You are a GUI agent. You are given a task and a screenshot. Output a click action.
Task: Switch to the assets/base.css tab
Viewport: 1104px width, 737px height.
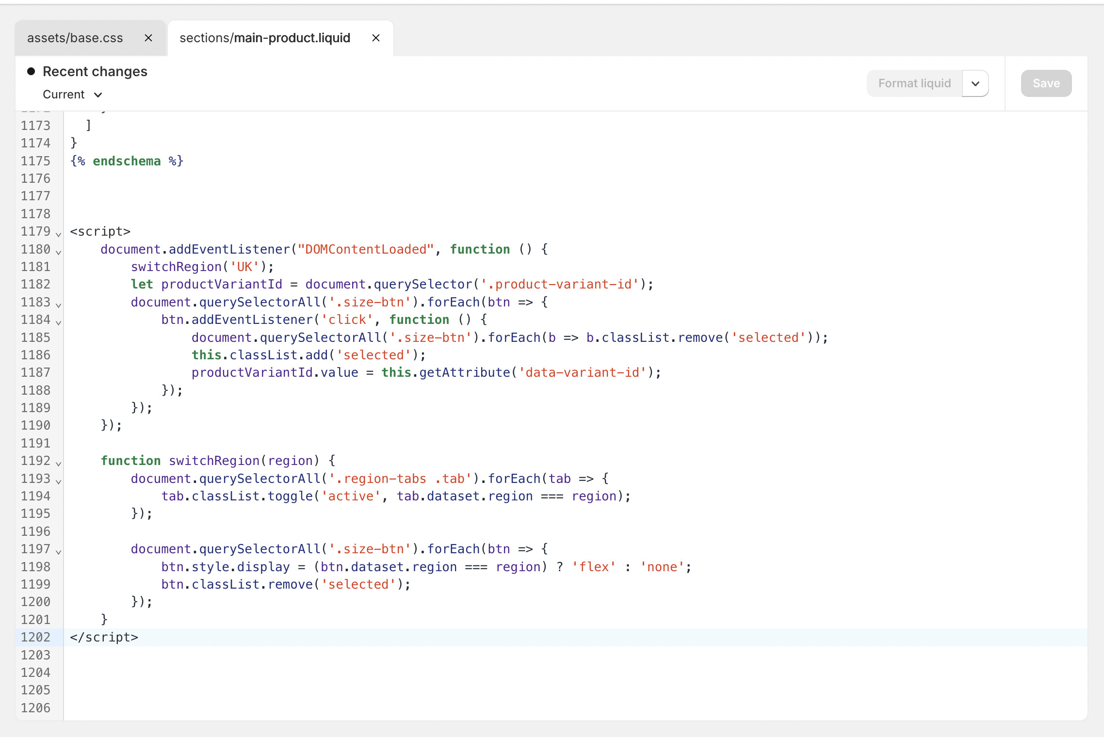pyautogui.click(x=75, y=38)
